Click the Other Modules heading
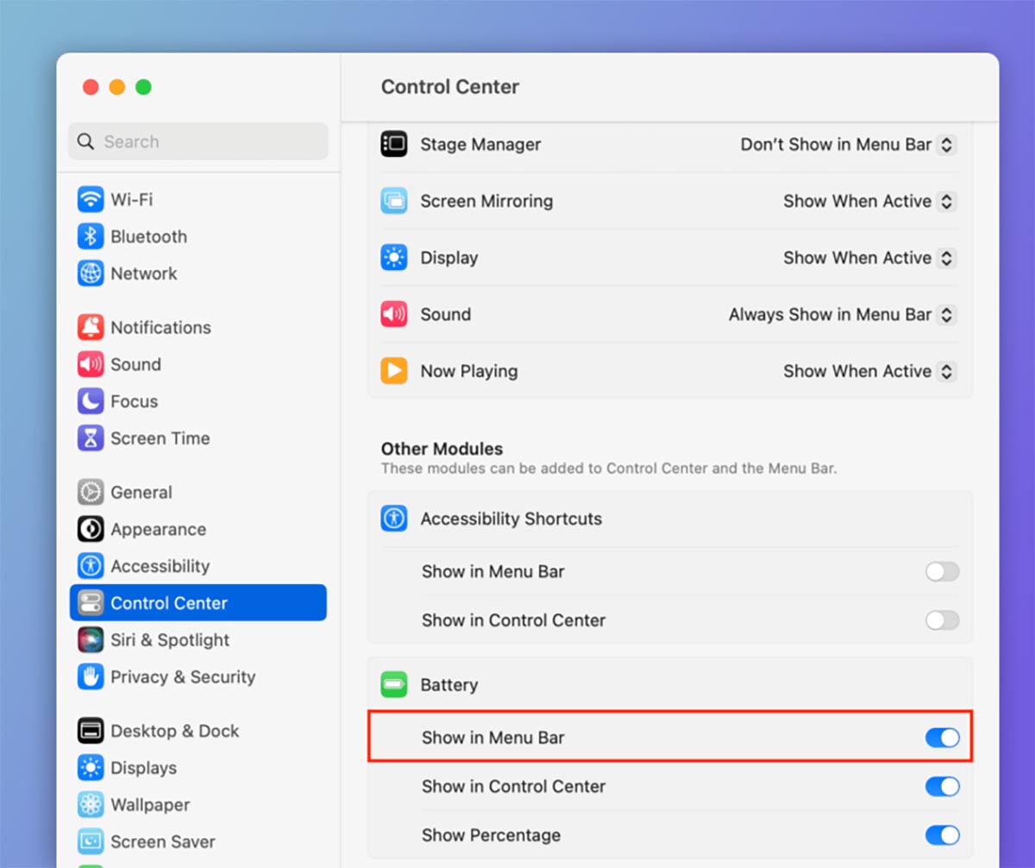Viewport: 1035px width, 868px height. point(442,449)
